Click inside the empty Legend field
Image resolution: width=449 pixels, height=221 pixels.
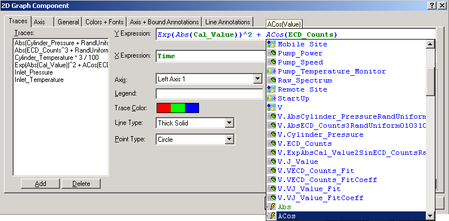(209, 94)
